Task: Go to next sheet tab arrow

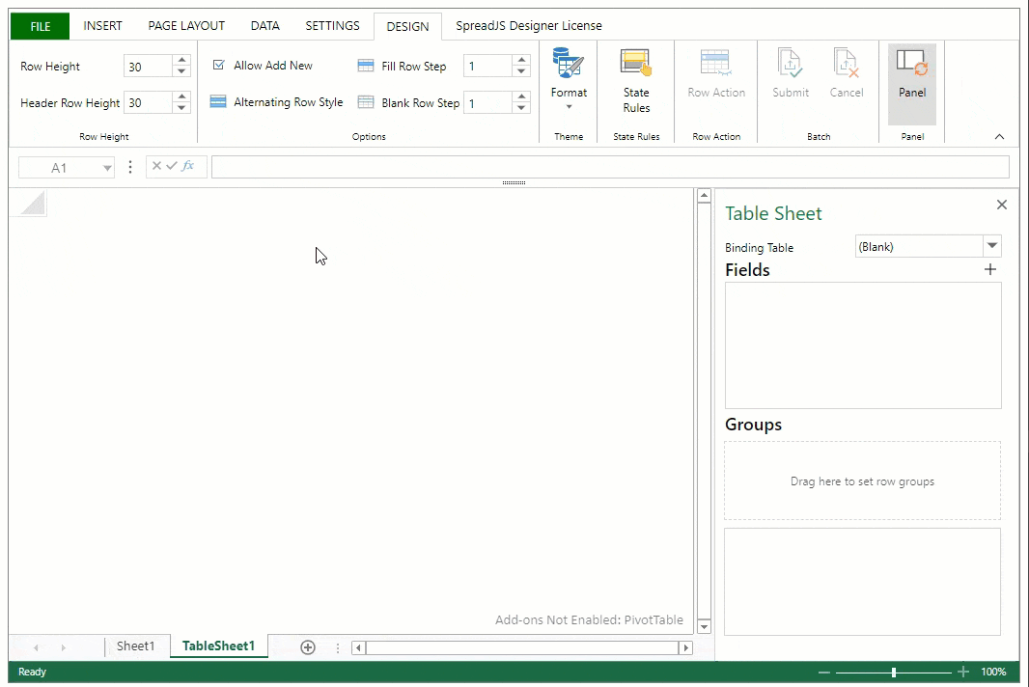Action: 63,647
